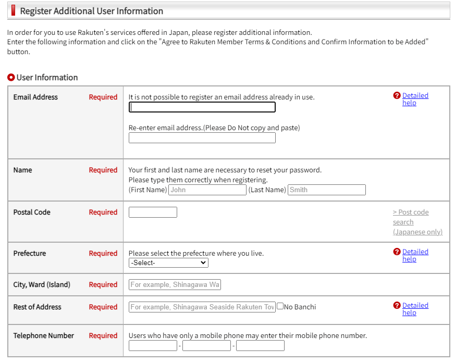Screen dimensions: 455x363
Task: Click 'Please select the prefecture where you live.'
Action: (x=196, y=253)
